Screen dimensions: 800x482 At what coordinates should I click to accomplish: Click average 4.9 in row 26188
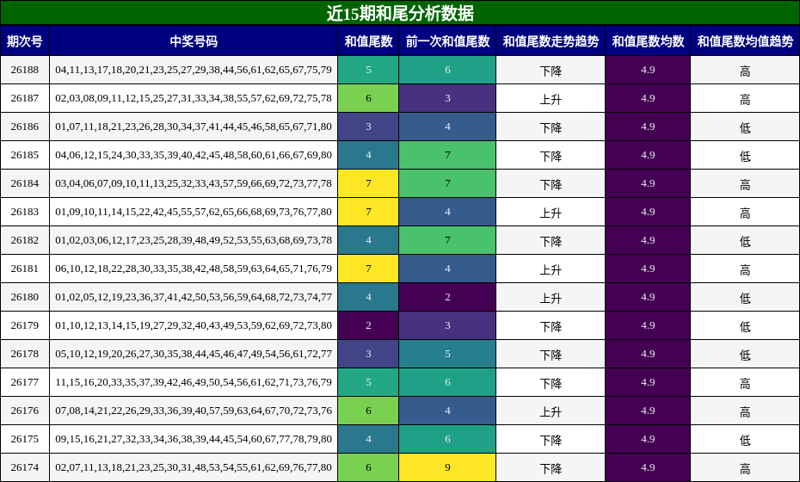[648, 70]
